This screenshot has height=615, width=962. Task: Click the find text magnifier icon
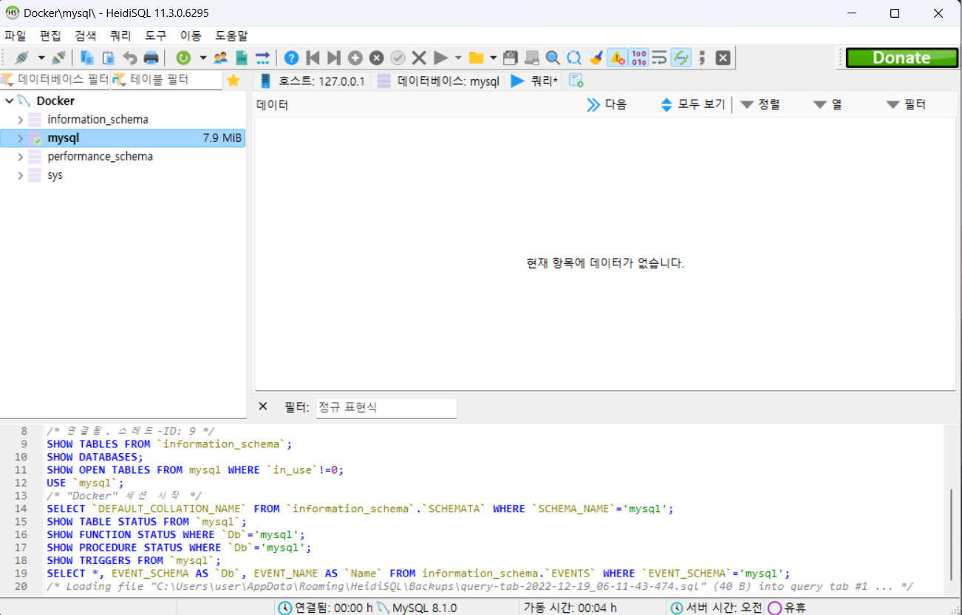click(553, 58)
